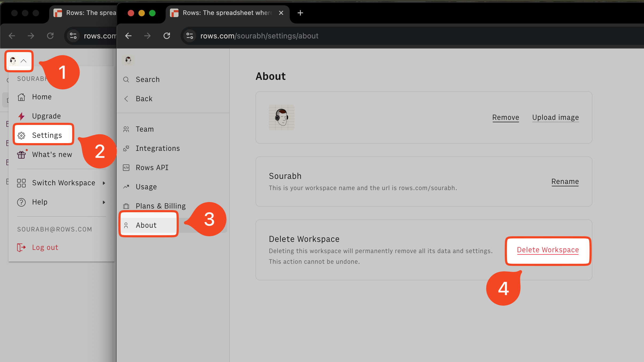
Task: Close the Rows tab in front window
Action: [281, 13]
